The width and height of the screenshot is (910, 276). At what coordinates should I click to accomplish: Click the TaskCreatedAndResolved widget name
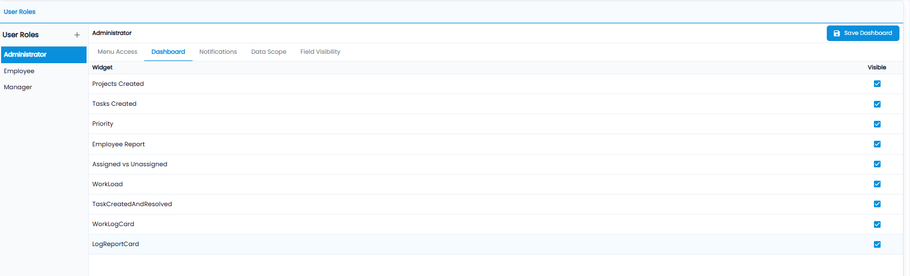[132, 204]
